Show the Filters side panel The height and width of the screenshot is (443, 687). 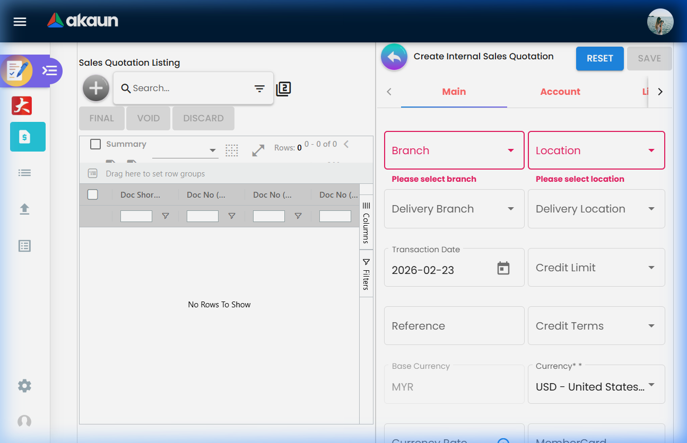(366, 273)
